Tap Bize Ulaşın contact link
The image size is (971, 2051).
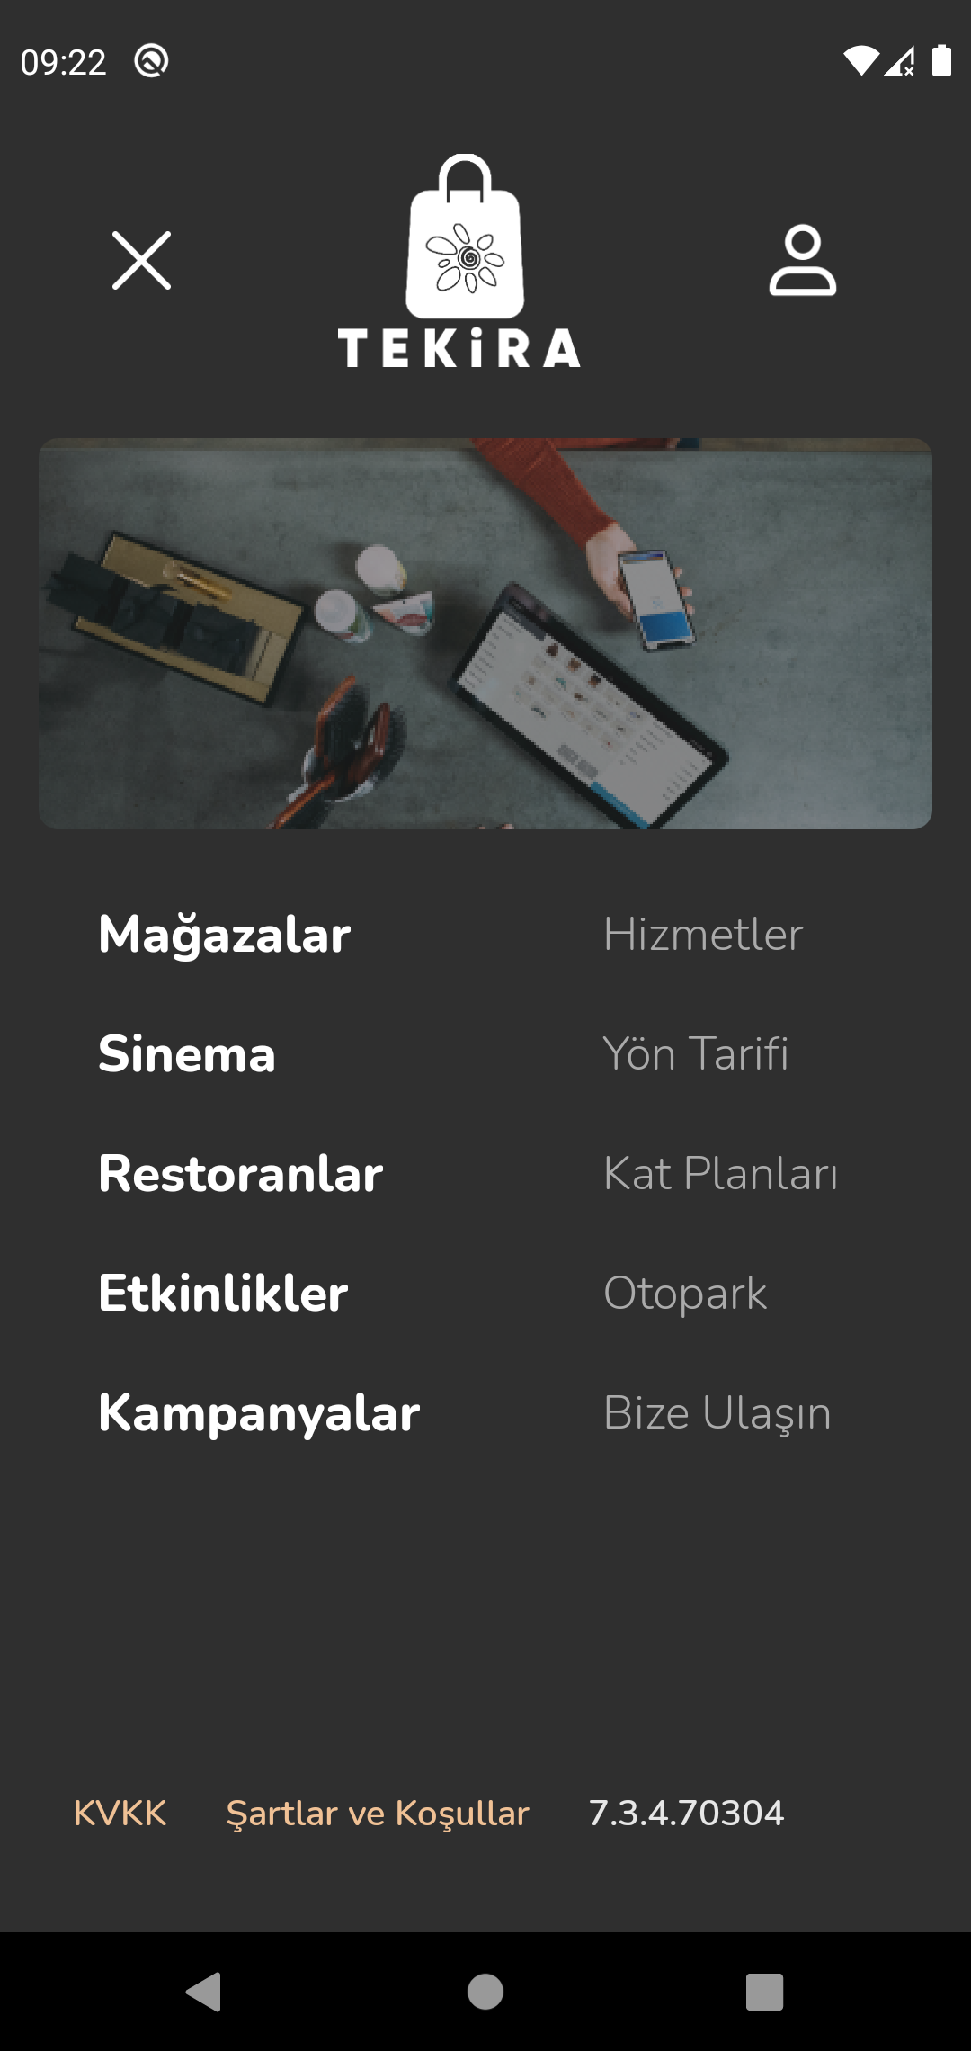tap(717, 1413)
